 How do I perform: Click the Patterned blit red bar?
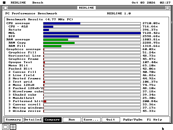click(x=92, y=101)
